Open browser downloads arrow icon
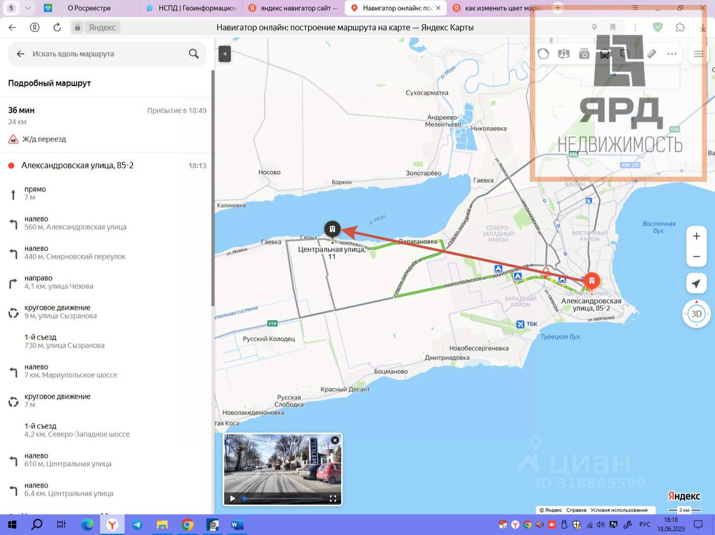The image size is (715, 535). click(x=703, y=27)
